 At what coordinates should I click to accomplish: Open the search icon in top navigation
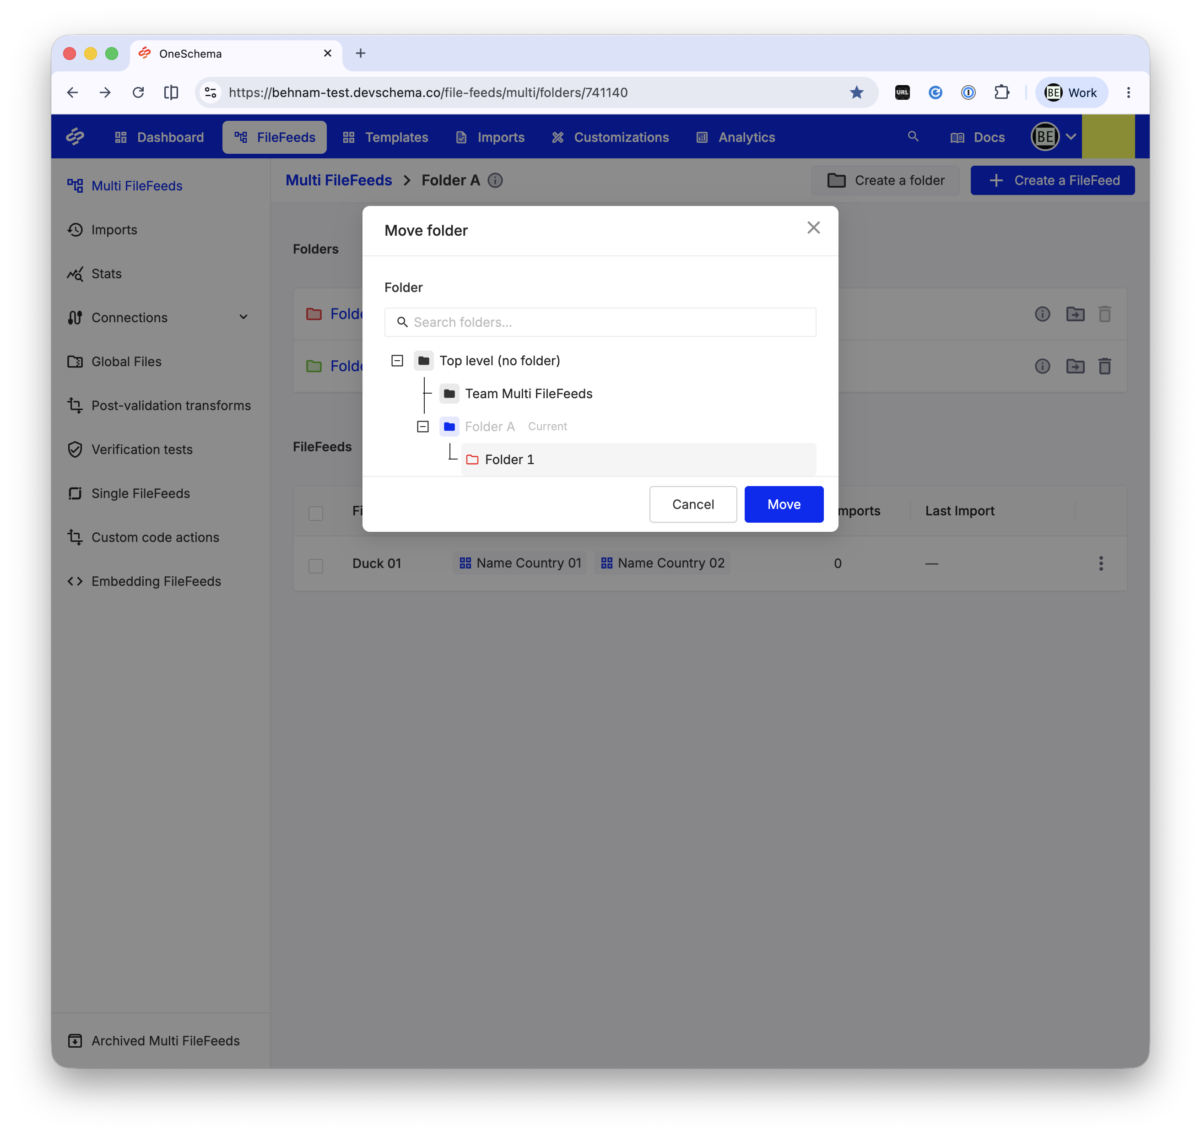click(x=913, y=137)
